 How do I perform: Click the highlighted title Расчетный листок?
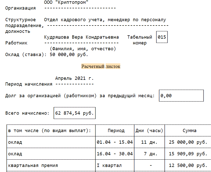click(x=101, y=66)
